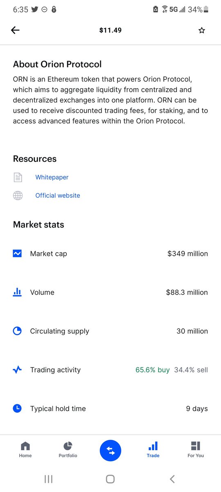Tap the Circulating supply label
221x492 pixels.
[x=60, y=331]
